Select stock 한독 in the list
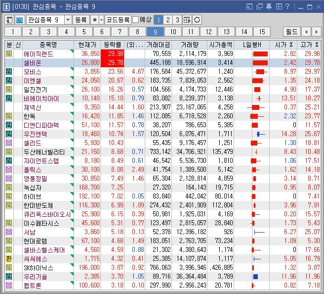The height and width of the screenshot is (294, 324). tap(29, 116)
